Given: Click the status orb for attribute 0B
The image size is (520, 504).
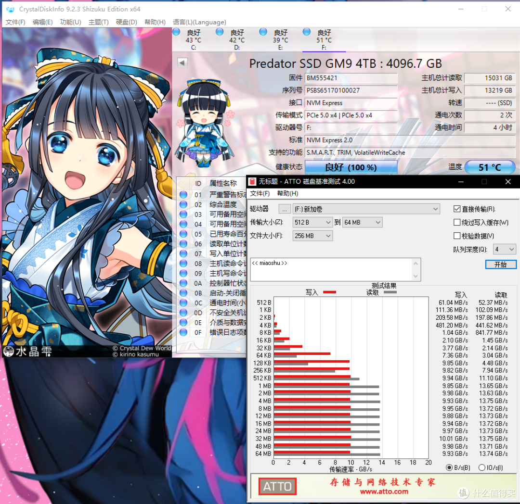Looking at the screenshot, I should click(x=183, y=293).
